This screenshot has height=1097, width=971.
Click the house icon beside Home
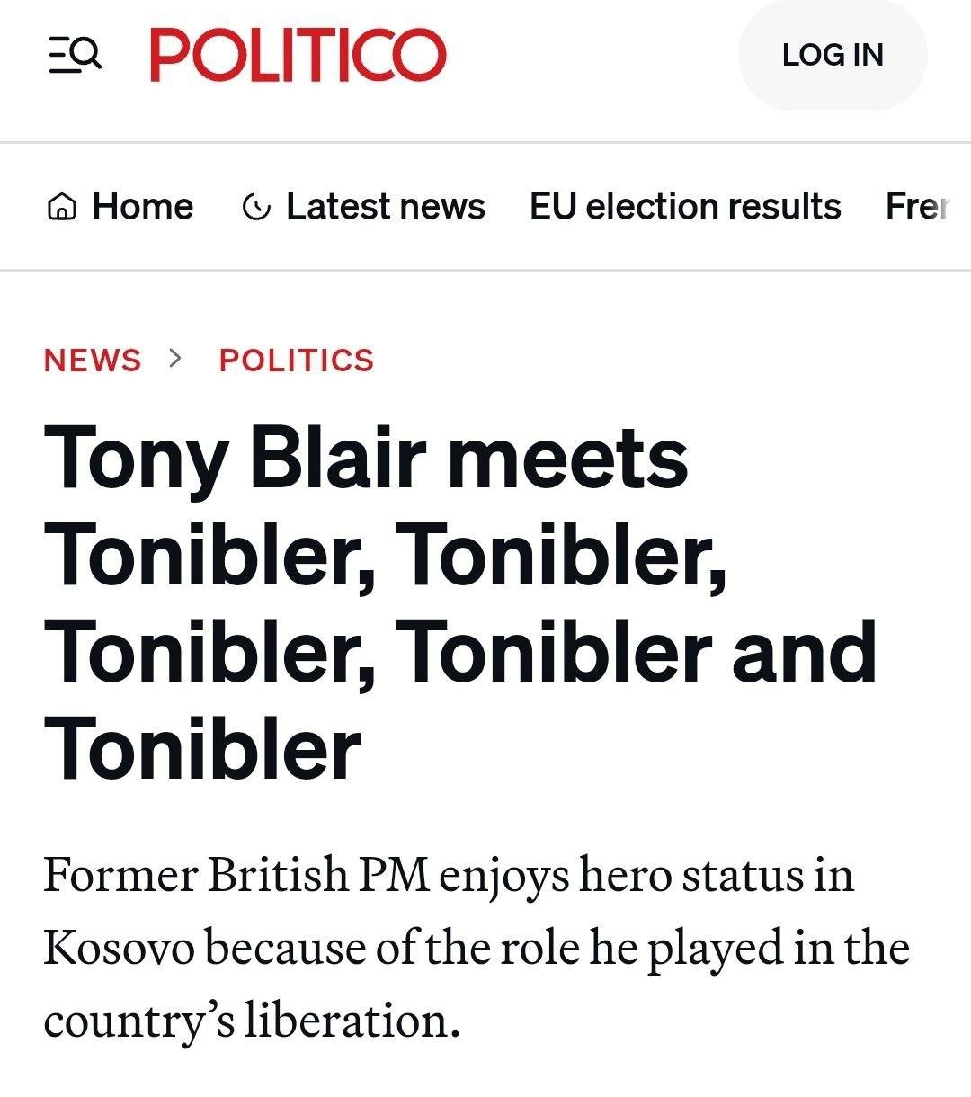click(x=61, y=208)
